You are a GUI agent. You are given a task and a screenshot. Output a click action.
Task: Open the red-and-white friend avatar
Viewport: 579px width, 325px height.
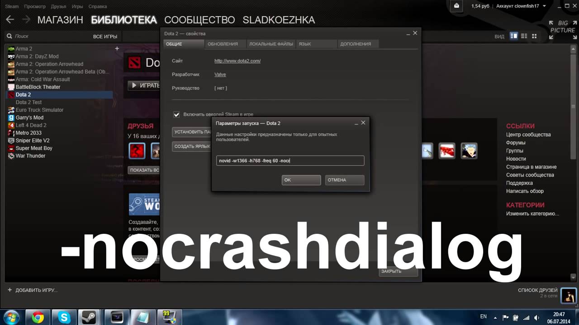[446, 151]
